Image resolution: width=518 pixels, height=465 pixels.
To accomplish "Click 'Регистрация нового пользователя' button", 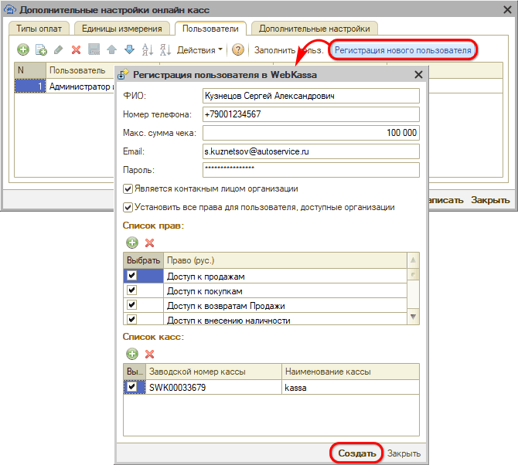I will 402,49.
